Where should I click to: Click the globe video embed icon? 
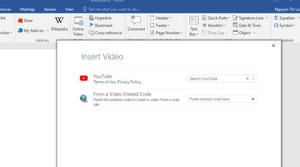(x=84, y=99)
